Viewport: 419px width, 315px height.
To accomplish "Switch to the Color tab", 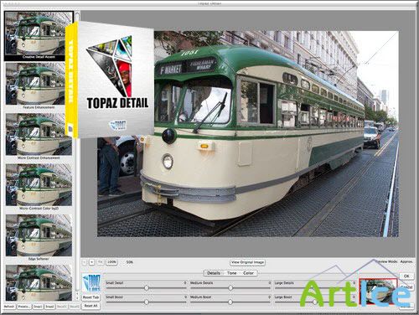I will [248, 273].
